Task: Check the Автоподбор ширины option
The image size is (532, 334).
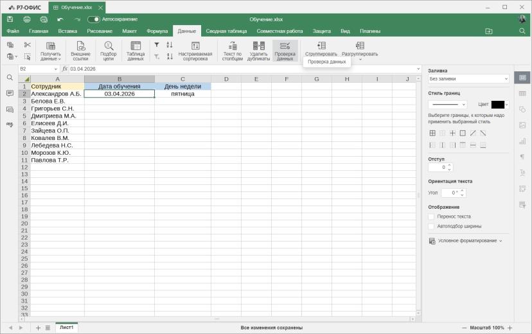Action: (431, 226)
